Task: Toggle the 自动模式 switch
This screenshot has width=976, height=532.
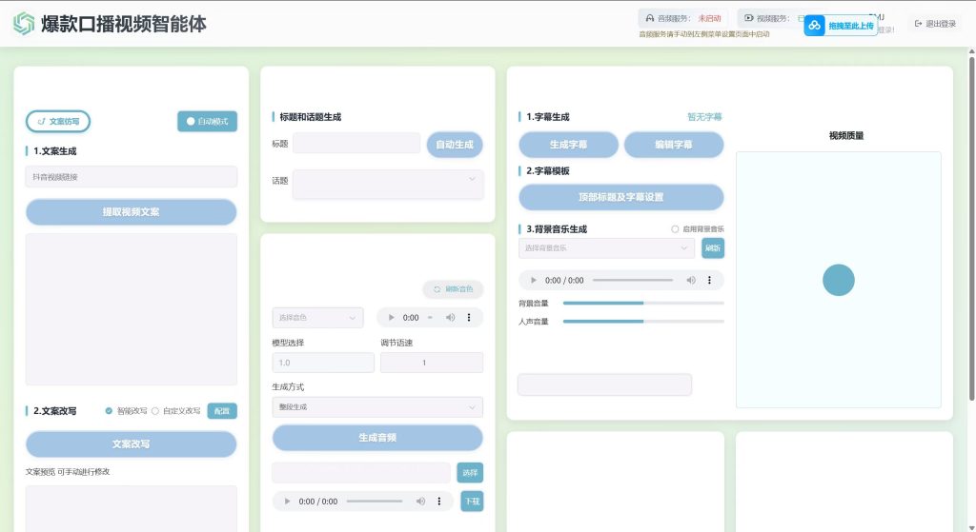Action: [x=207, y=121]
